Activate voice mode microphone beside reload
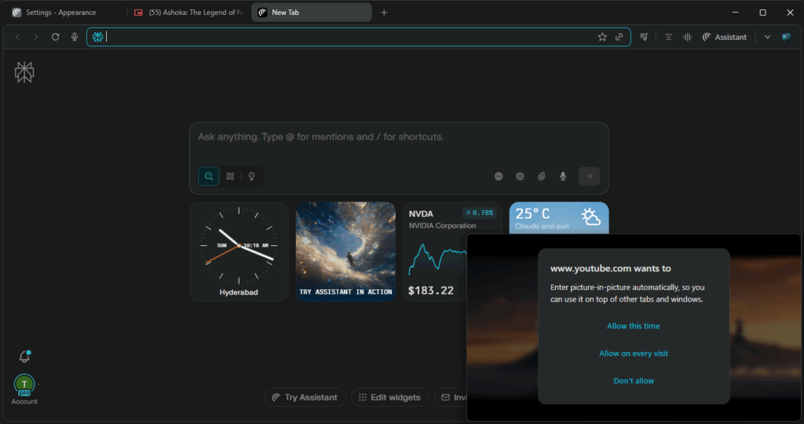Screen dimensions: 804x424 [x=75, y=37]
